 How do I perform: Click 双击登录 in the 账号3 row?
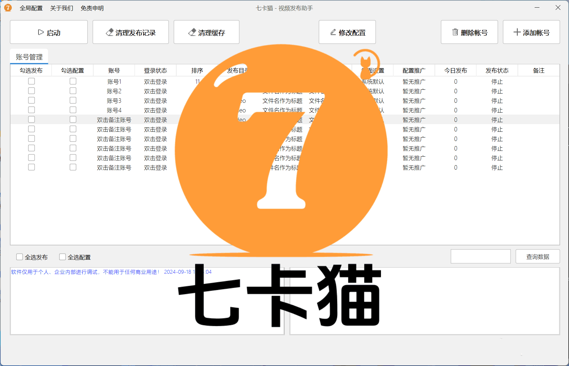(x=156, y=101)
